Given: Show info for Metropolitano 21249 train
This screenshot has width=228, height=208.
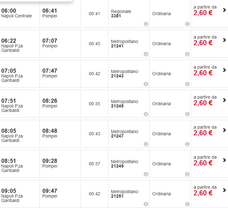Looking at the screenshot, I should pos(146,174).
